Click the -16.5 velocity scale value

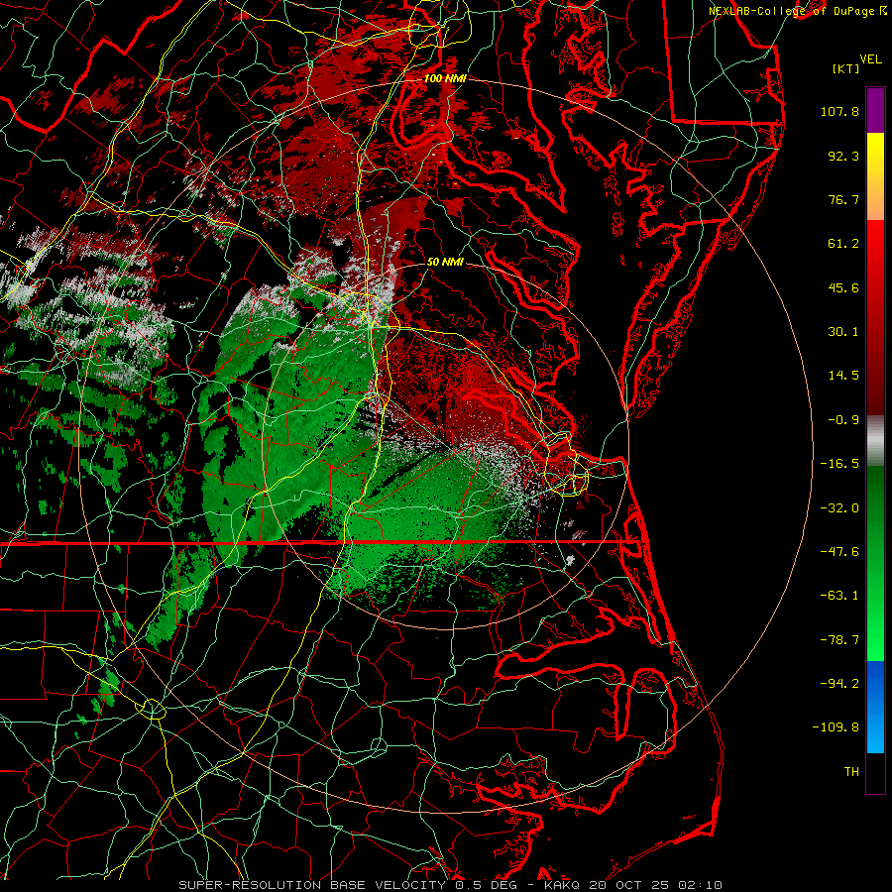839,464
